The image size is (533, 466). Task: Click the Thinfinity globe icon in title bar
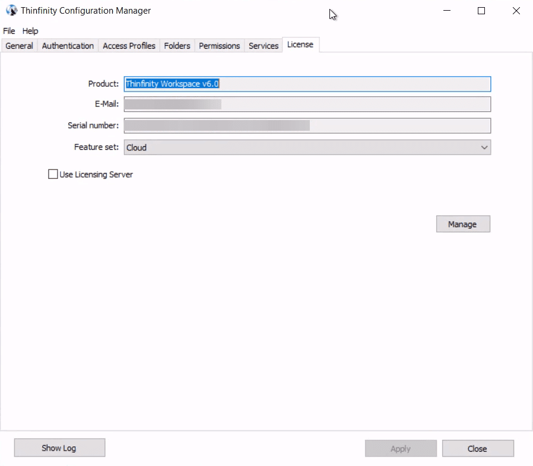point(11,10)
